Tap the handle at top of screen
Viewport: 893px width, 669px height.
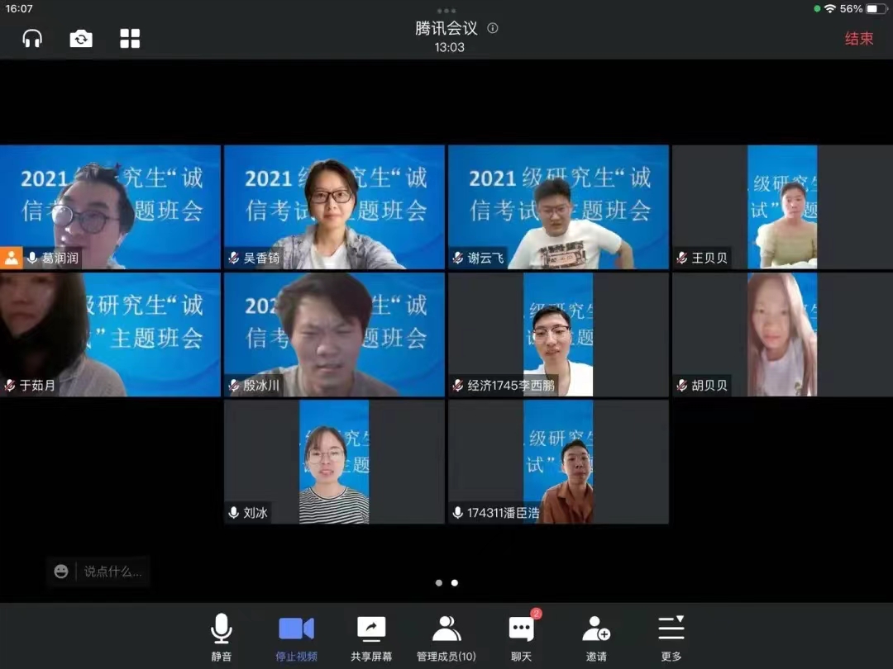446,11
